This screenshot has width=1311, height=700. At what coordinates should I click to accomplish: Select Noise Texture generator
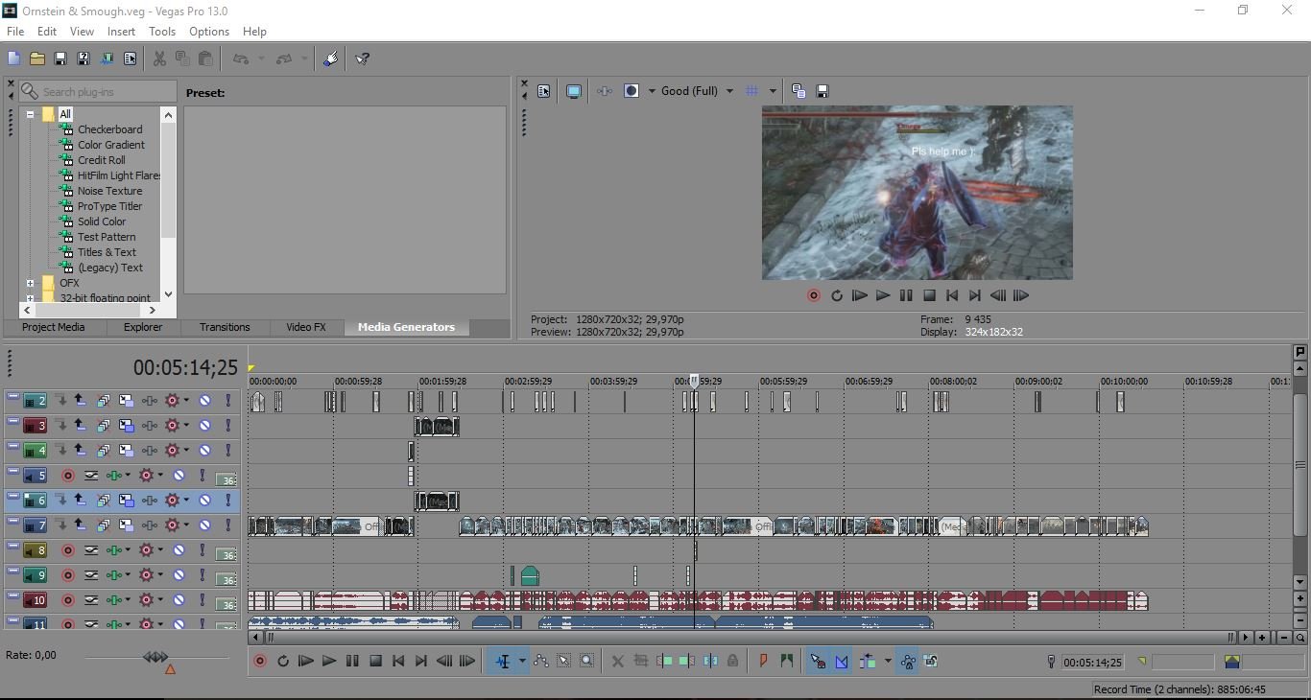click(x=109, y=191)
